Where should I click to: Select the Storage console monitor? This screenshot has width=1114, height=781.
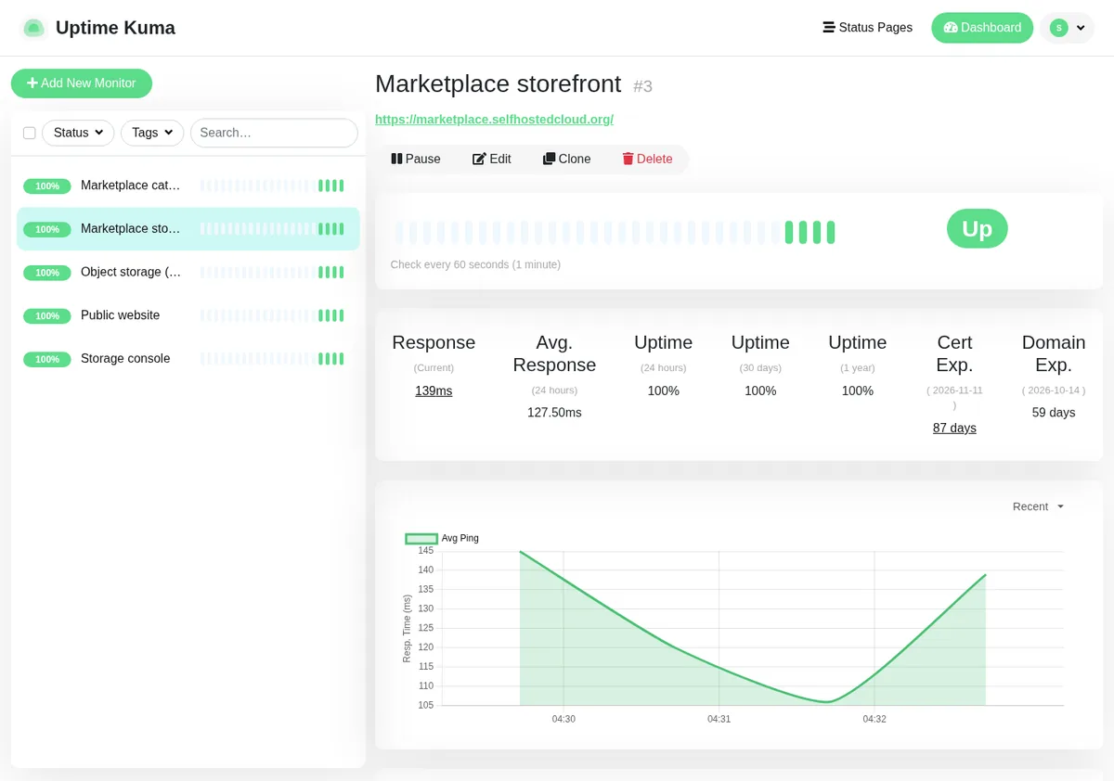pos(188,359)
